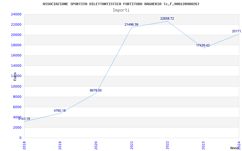Screen dimensions: 242x151
Task: Click the 2022 x-axis label
Action: pyautogui.click(x=168, y=145)
